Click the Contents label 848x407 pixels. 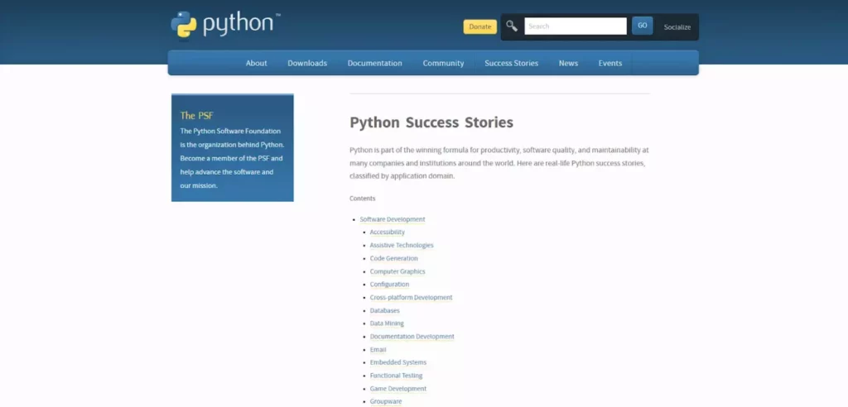click(363, 199)
